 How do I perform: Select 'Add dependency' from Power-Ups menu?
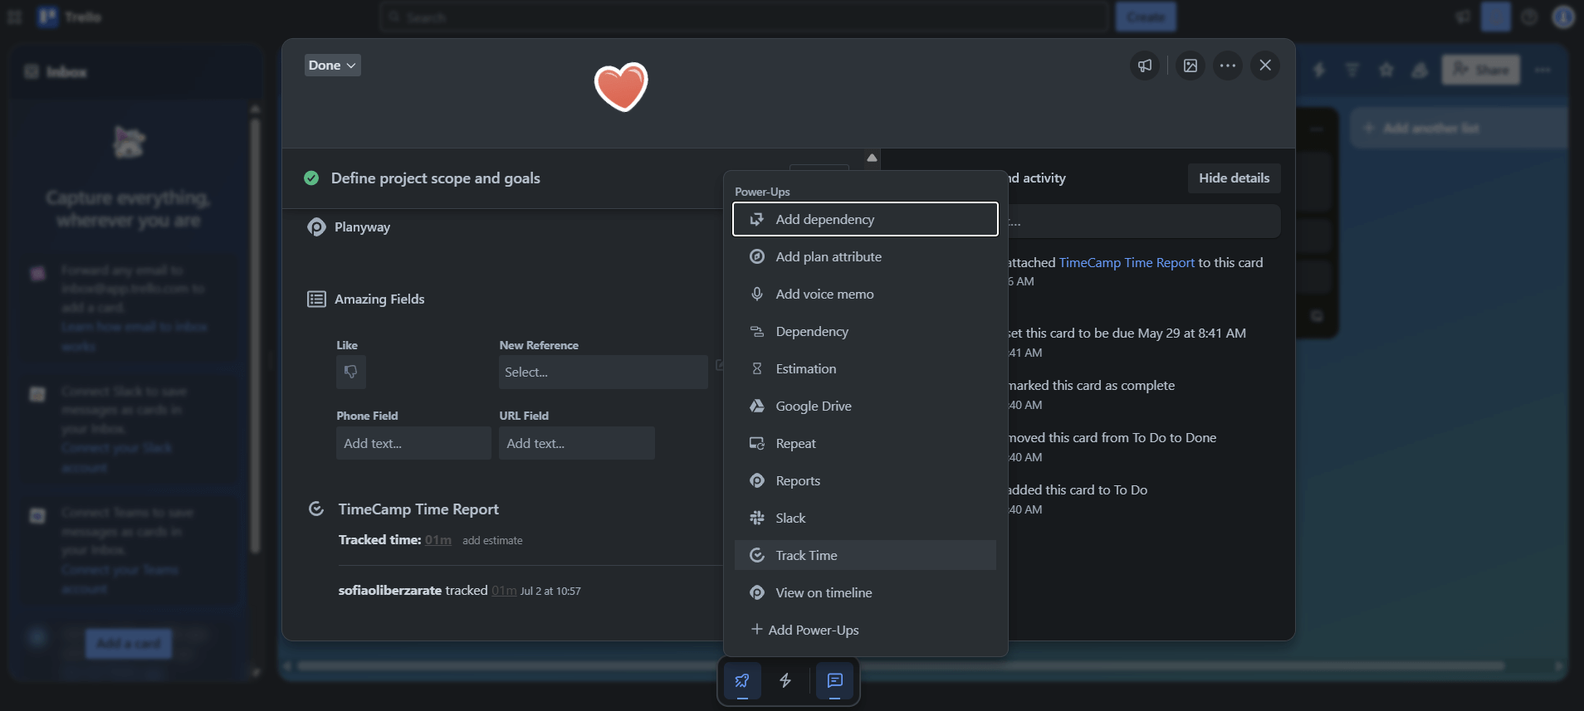click(x=865, y=219)
